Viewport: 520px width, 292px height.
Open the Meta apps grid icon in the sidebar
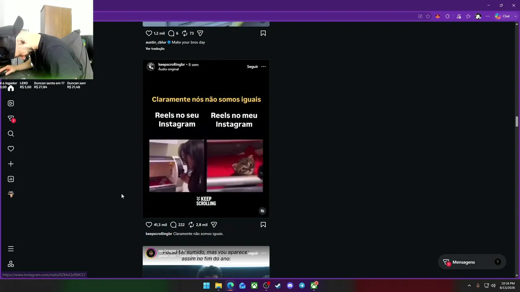tap(11, 264)
